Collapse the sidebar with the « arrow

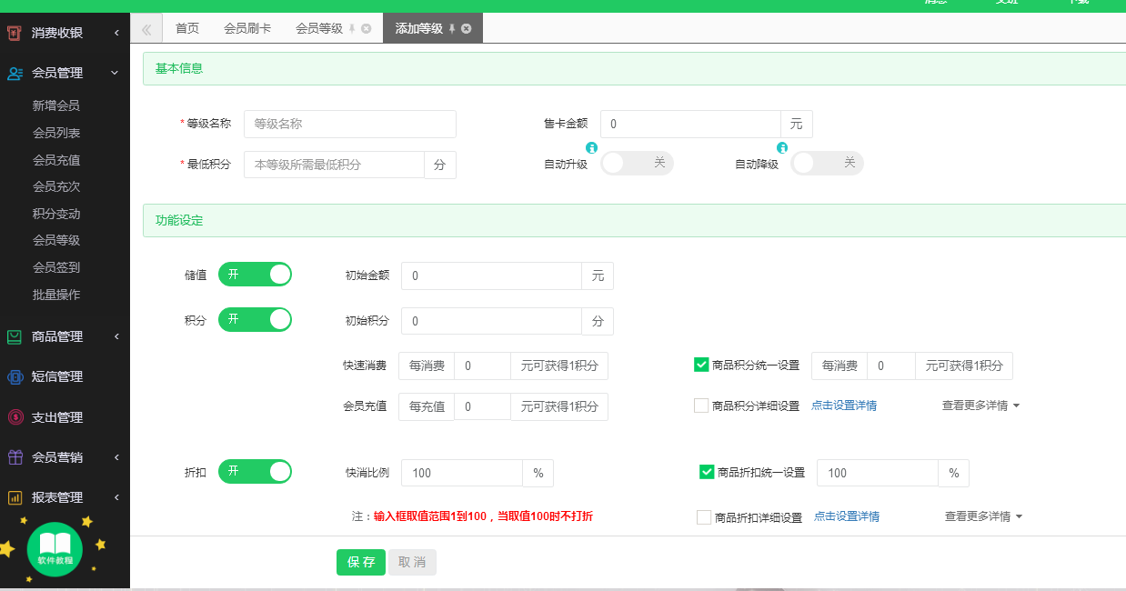click(x=146, y=28)
